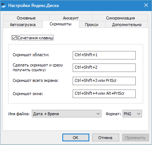Click the window screenshot hotkey field

[x=104, y=94]
